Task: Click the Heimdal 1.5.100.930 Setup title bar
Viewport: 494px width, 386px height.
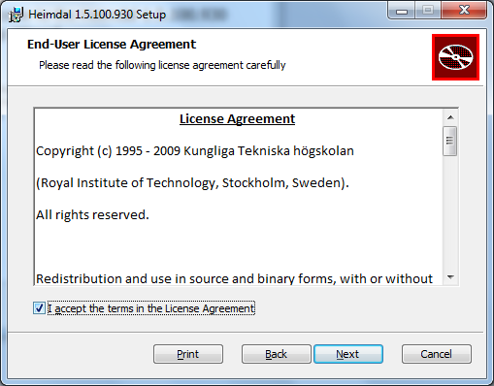Action: (97, 15)
